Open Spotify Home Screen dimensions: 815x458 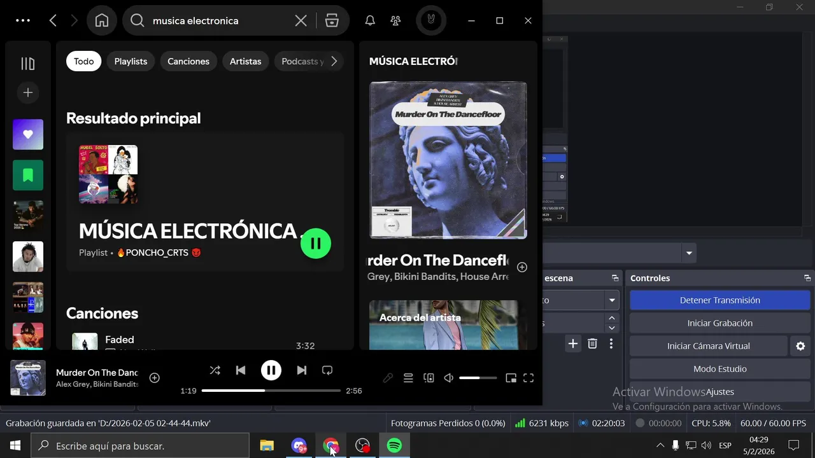(102, 20)
